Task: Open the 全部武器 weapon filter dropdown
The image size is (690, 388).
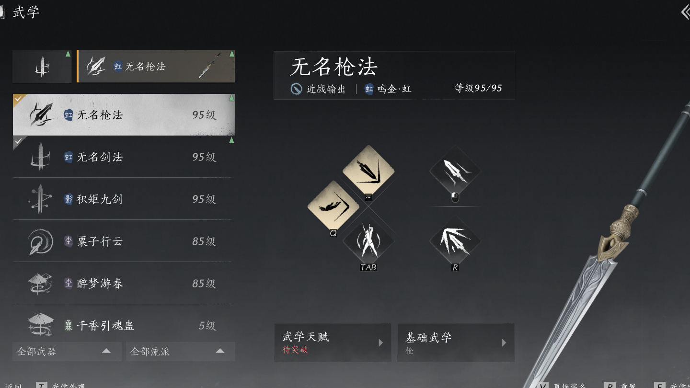Action: 67,351
